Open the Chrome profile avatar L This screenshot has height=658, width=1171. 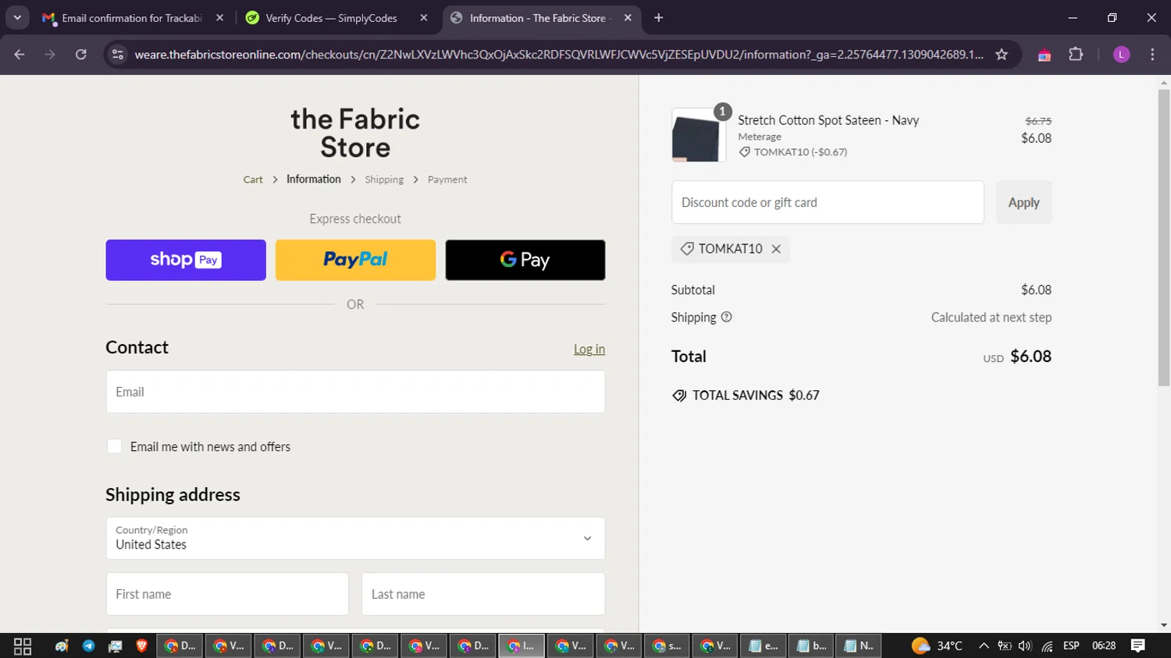(x=1121, y=55)
